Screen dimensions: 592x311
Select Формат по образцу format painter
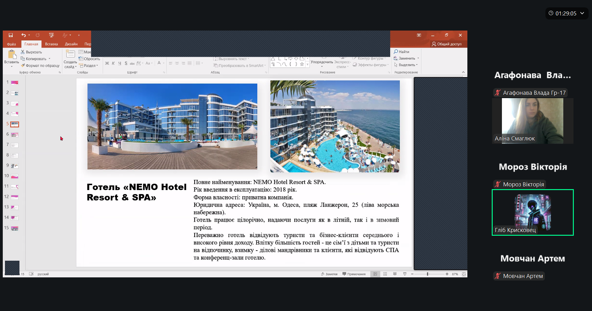pos(40,65)
